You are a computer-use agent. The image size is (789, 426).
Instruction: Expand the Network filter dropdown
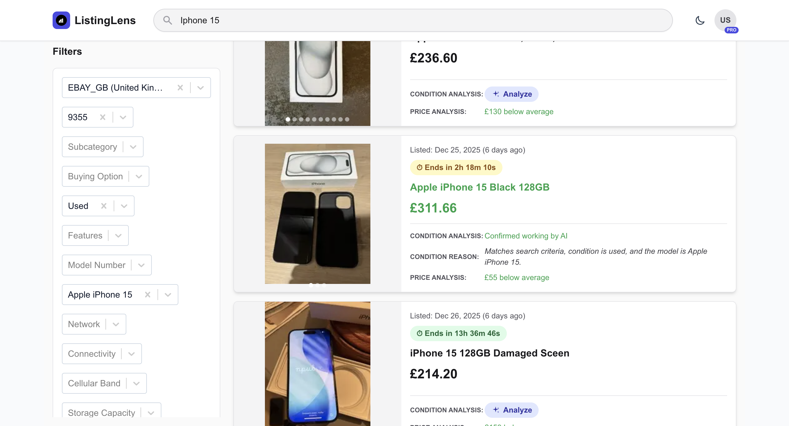tap(116, 324)
